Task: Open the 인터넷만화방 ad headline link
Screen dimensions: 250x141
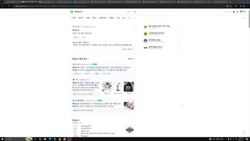Action: coord(97,104)
